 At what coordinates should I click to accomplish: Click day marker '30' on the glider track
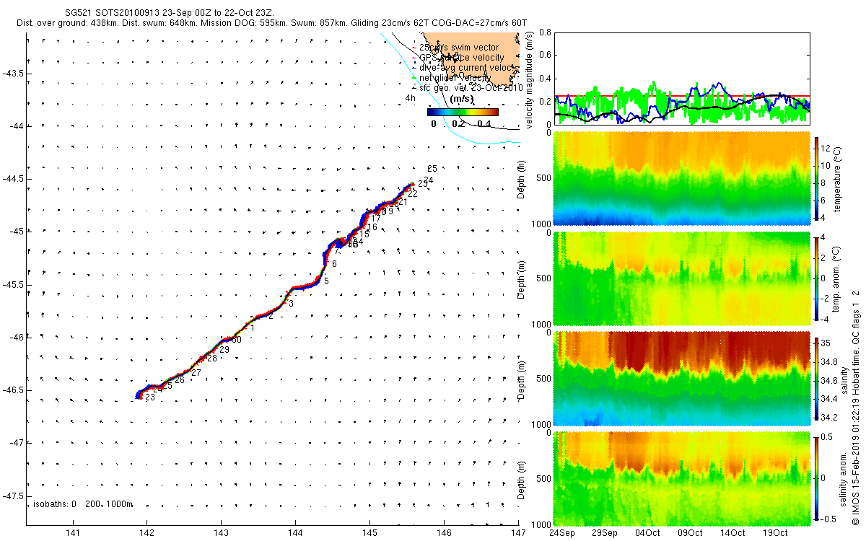(236, 340)
